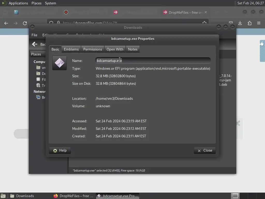The width and height of the screenshot is (265, 199).
Task: Open the Permissions tab
Action: click(92, 49)
